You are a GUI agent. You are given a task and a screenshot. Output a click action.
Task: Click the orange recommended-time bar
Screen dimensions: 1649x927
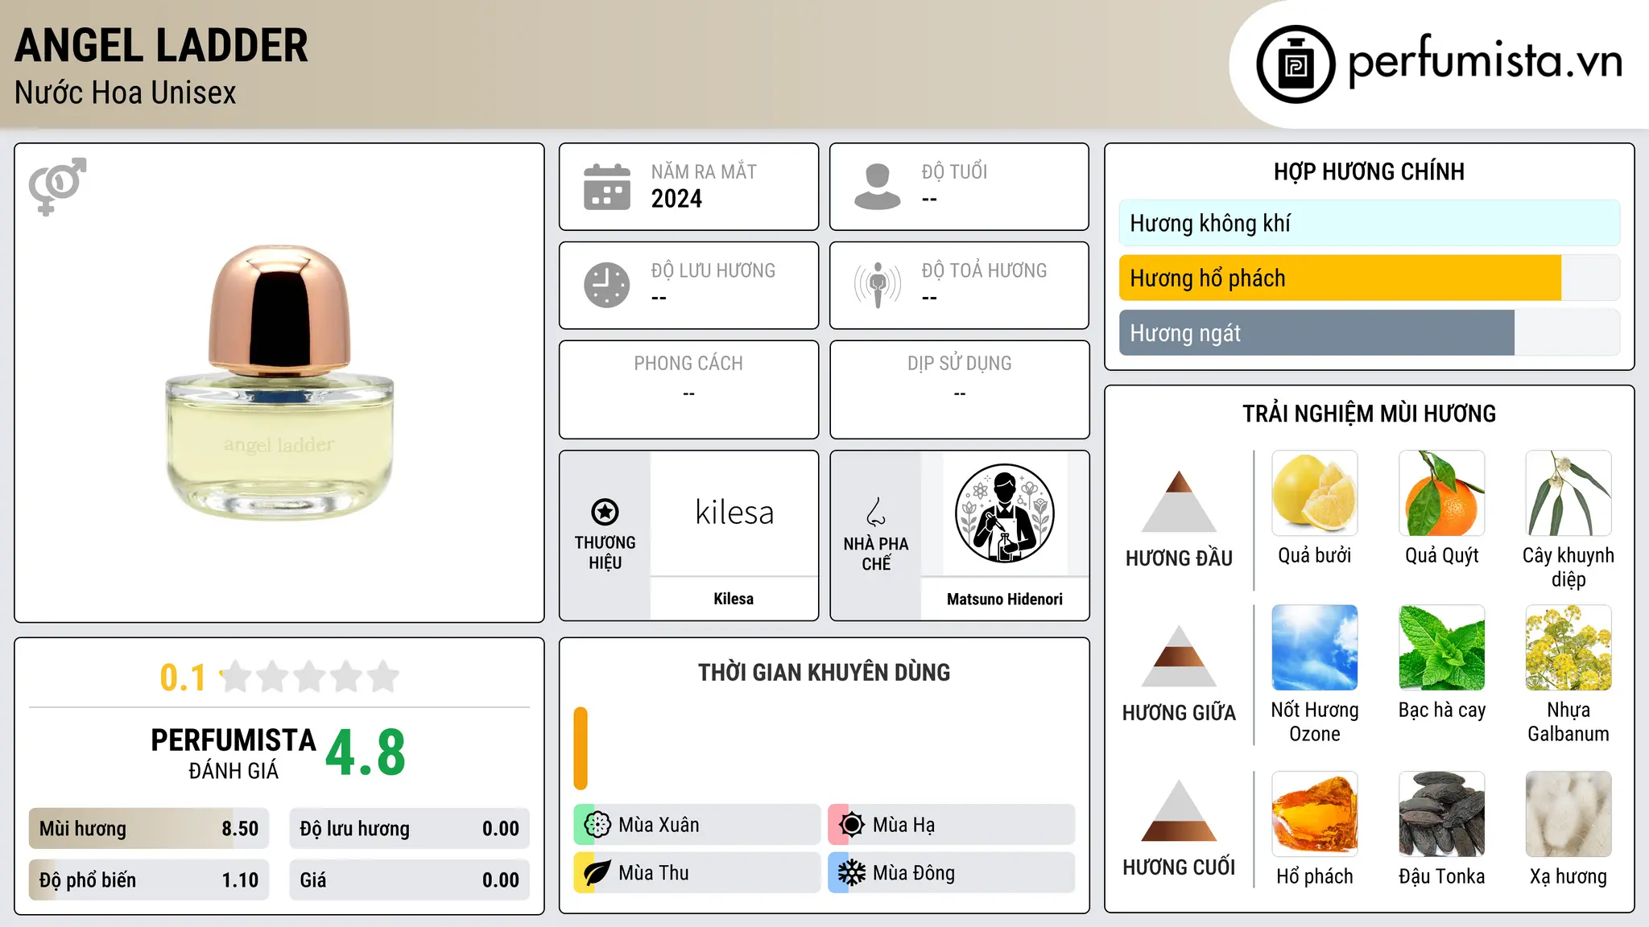(581, 748)
